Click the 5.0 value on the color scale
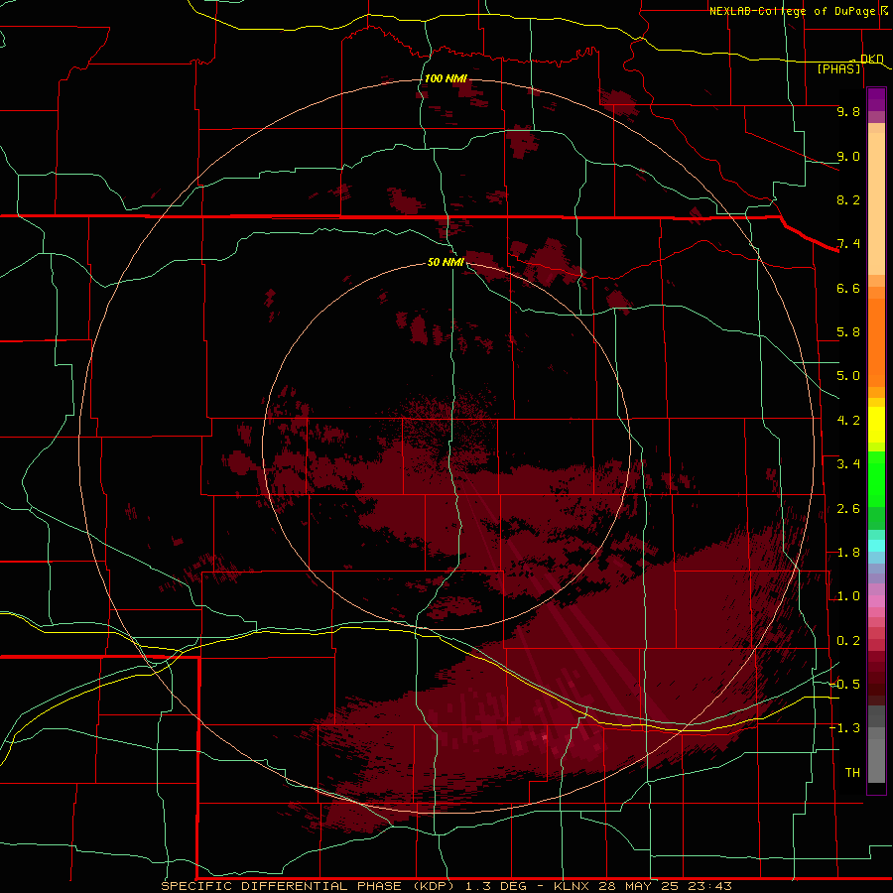Viewport: 893px width, 893px height. pyautogui.click(x=848, y=376)
